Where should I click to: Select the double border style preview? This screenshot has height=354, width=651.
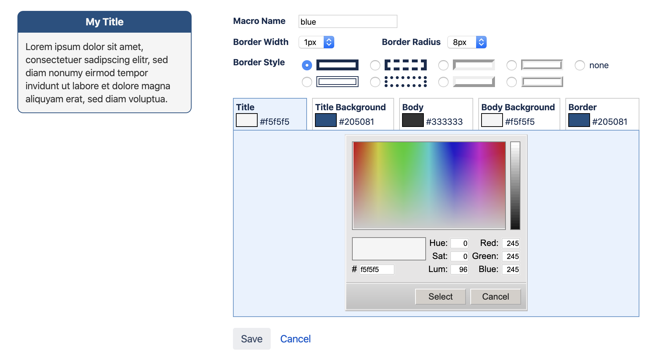click(x=337, y=82)
